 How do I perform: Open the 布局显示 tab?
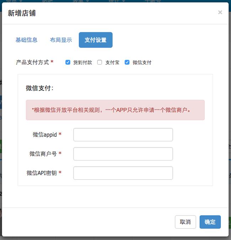point(61,40)
